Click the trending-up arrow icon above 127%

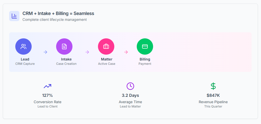[x=47, y=86]
